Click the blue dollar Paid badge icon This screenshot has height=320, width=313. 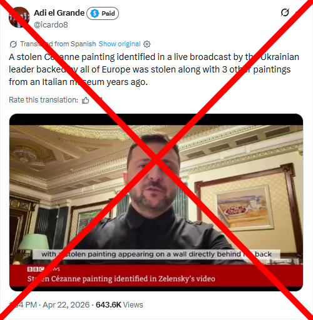pyautogui.click(x=95, y=14)
